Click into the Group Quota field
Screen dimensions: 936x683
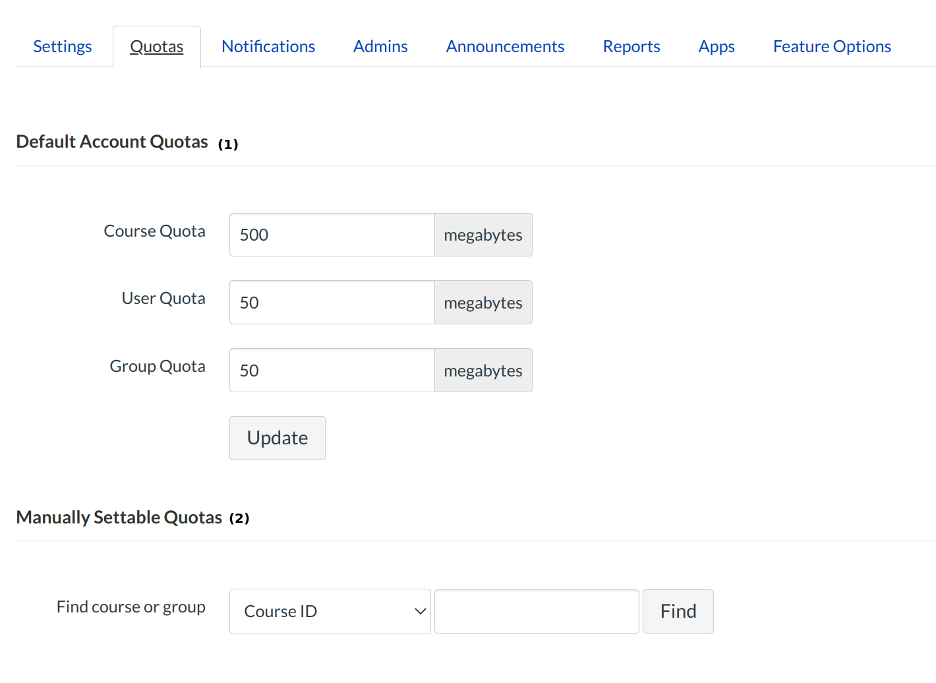(x=332, y=371)
